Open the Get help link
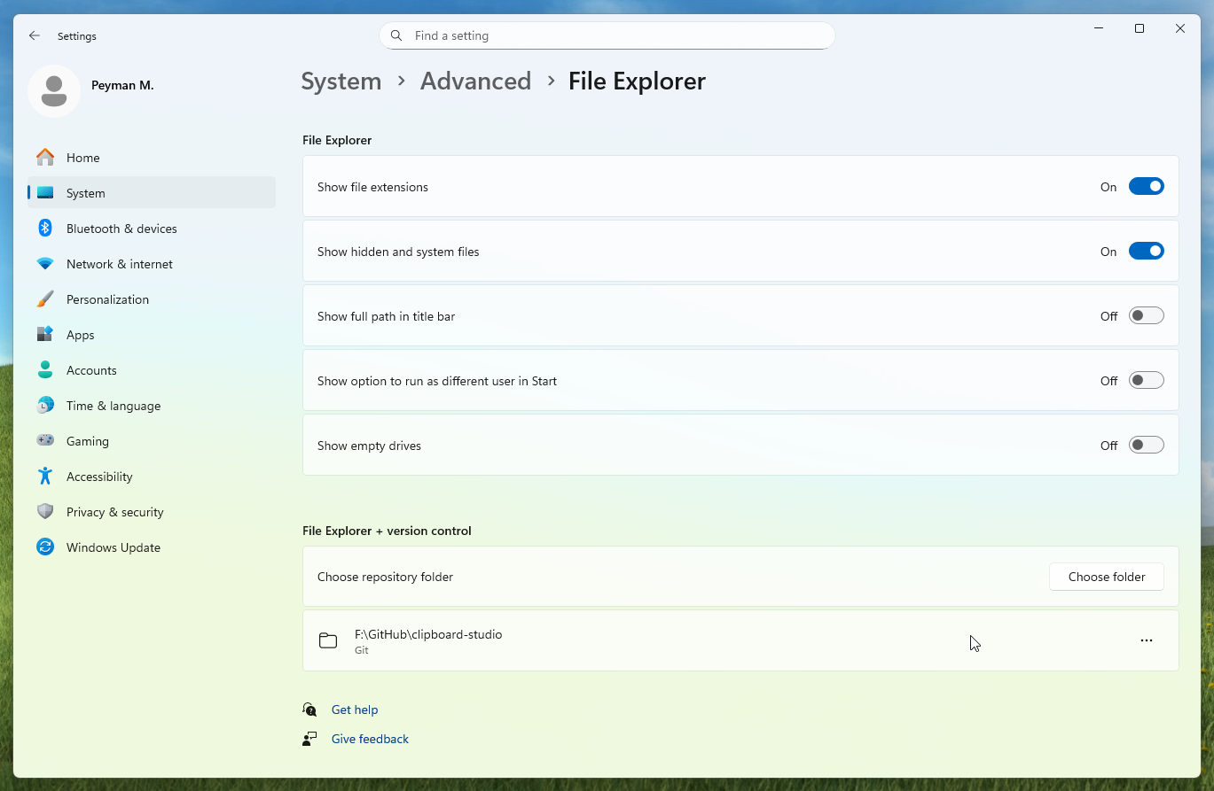 tap(355, 710)
